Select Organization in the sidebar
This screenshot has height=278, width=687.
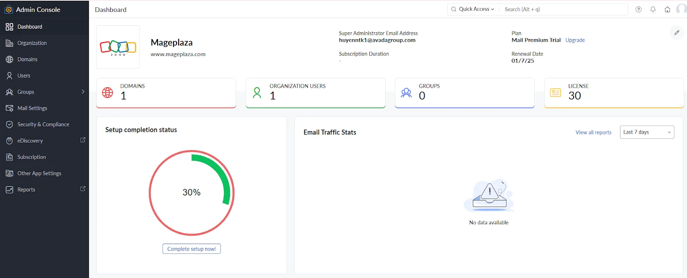point(32,43)
